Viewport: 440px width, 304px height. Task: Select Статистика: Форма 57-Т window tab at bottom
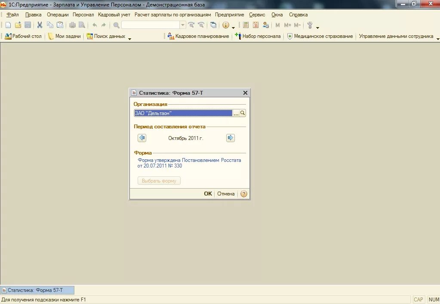click(x=37, y=290)
